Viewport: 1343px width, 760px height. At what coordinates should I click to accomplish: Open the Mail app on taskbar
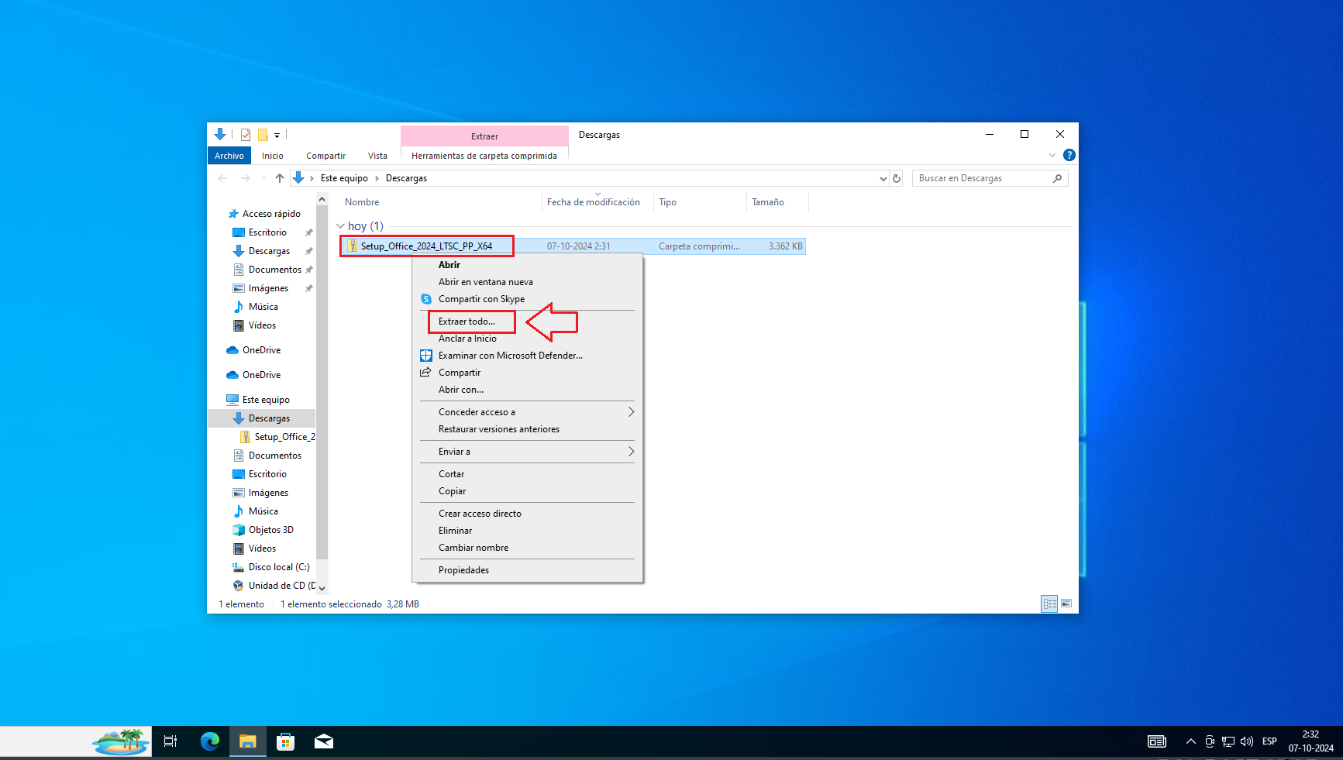point(324,741)
